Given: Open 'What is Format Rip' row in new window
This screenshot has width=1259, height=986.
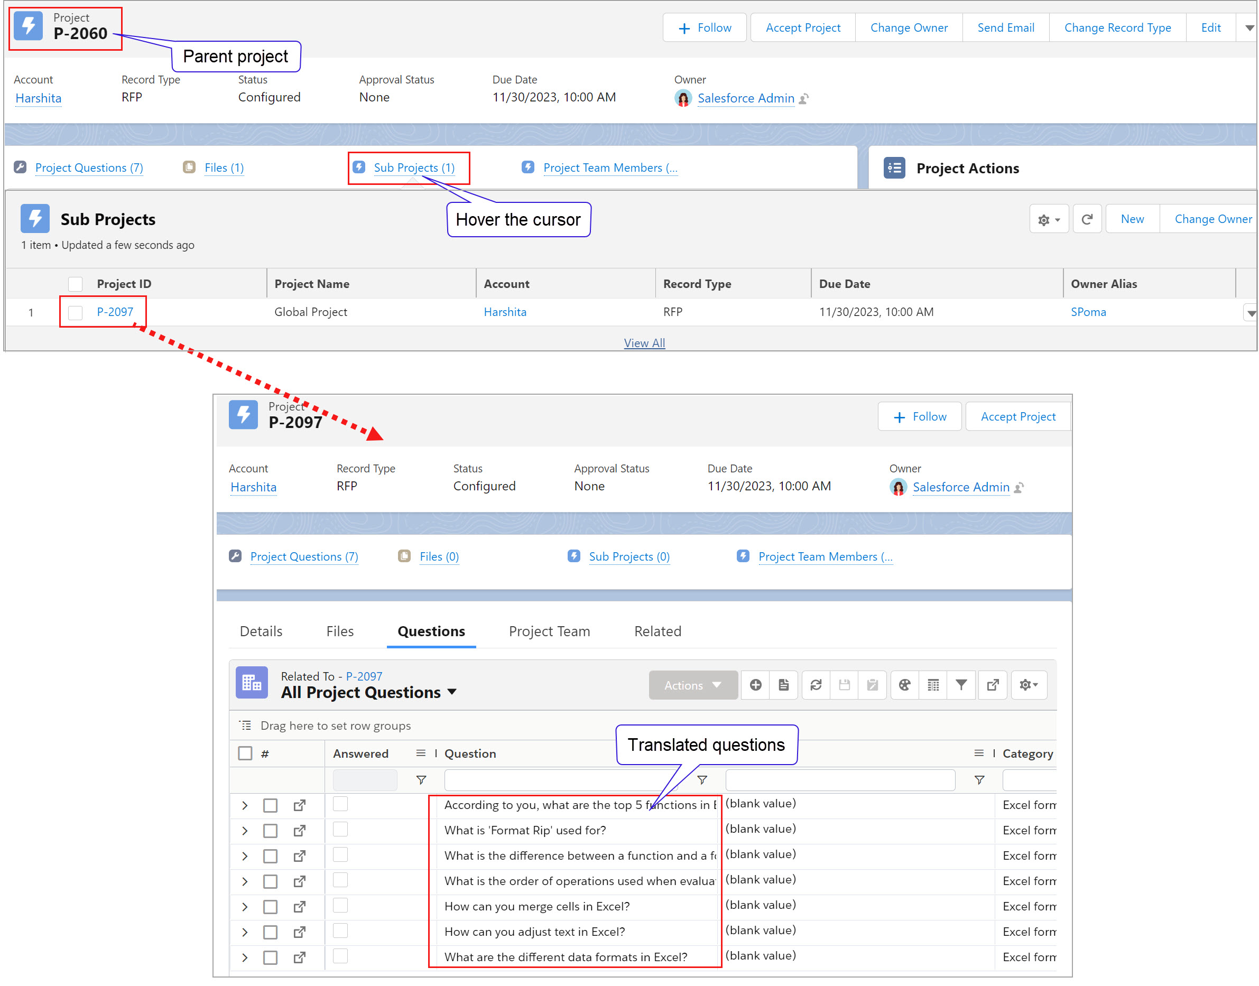Looking at the screenshot, I should 299,831.
